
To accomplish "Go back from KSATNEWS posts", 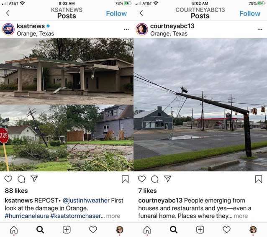I will point(8,13).
